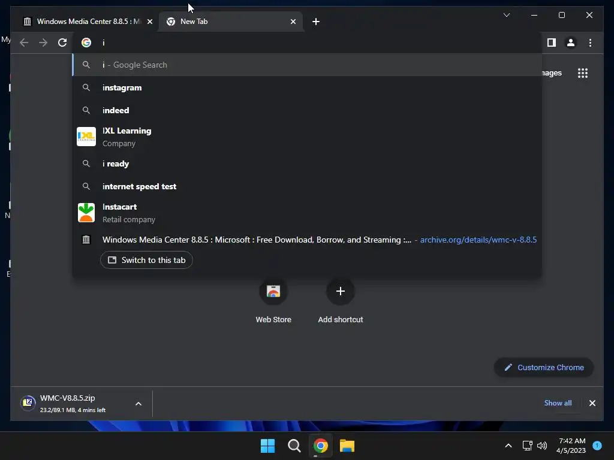Close the downloads bar

pos(592,403)
